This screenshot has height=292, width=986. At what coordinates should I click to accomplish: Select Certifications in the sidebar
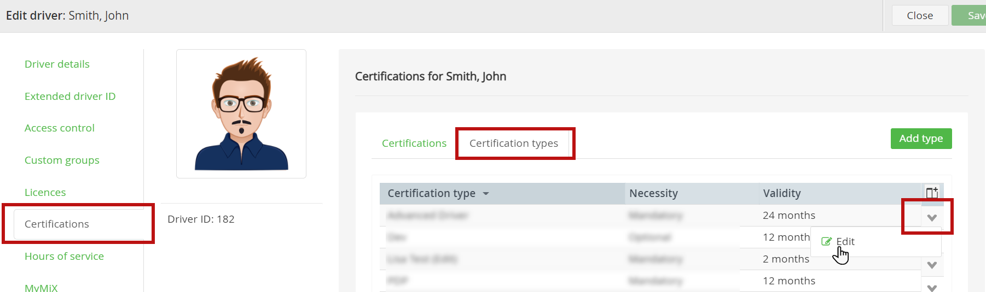[57, 224]
